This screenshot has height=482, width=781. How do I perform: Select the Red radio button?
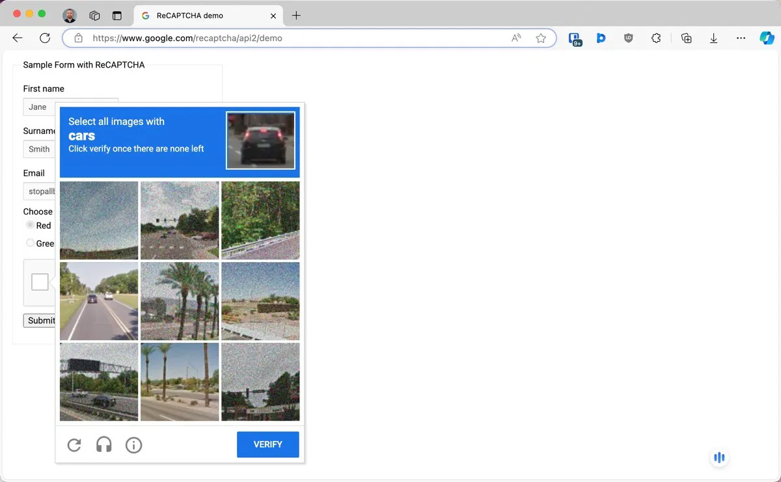tap(30, 224)
